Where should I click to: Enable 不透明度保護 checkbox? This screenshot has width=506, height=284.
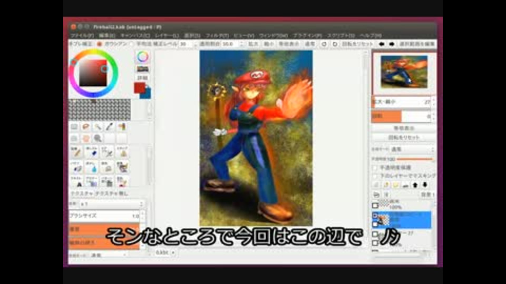coord(375,168)
